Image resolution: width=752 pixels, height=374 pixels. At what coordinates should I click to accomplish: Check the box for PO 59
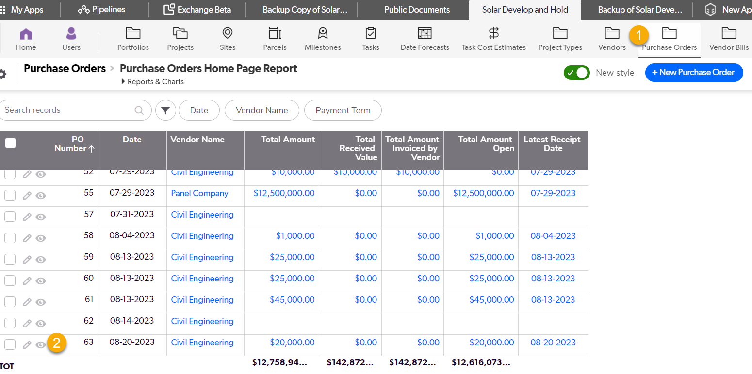10,259
